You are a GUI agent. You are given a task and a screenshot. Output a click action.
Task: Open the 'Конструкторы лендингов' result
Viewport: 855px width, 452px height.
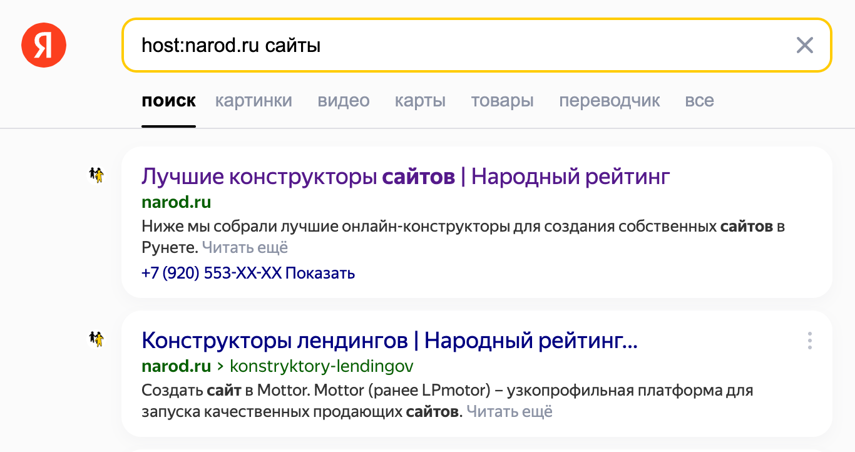[390, 341]
